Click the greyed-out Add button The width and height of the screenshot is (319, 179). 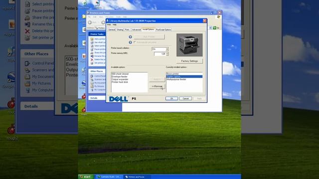point(157,79)
